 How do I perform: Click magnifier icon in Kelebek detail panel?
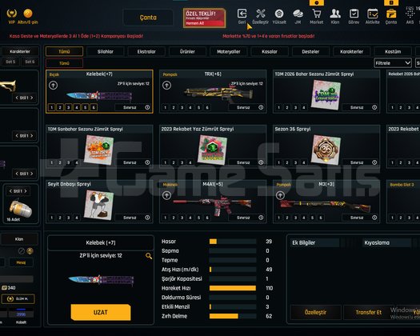pyautogui.click(x=149, y=256)
